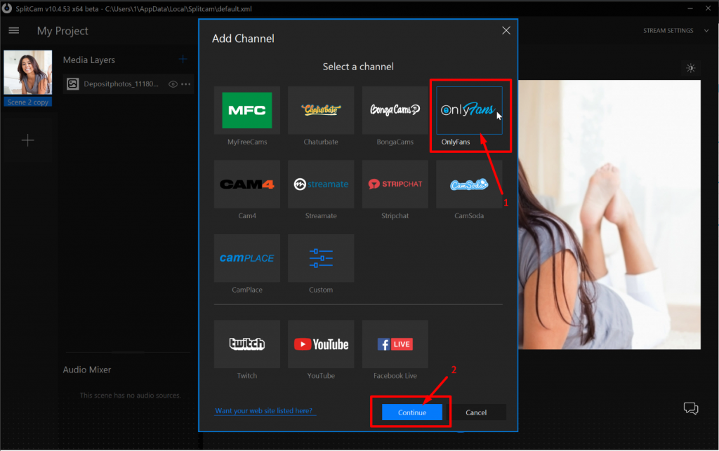The image size is (719, 451).
Task: Pick the CamSoda channel tile
Action: coord(469,184)
